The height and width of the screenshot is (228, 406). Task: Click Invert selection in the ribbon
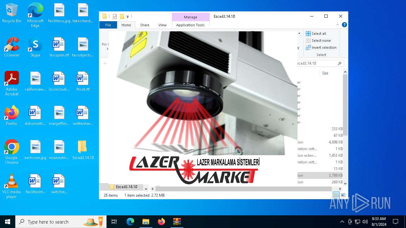321,47
